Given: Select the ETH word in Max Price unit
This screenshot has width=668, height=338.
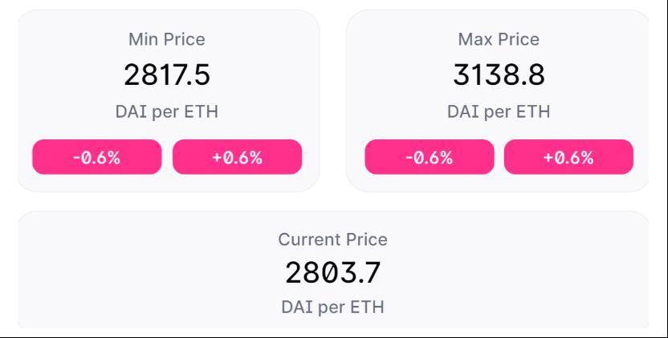Looking at the screenshot, I should (x=533, y=112).
